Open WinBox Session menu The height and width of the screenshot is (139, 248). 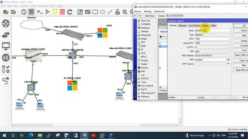pos(138,11)
